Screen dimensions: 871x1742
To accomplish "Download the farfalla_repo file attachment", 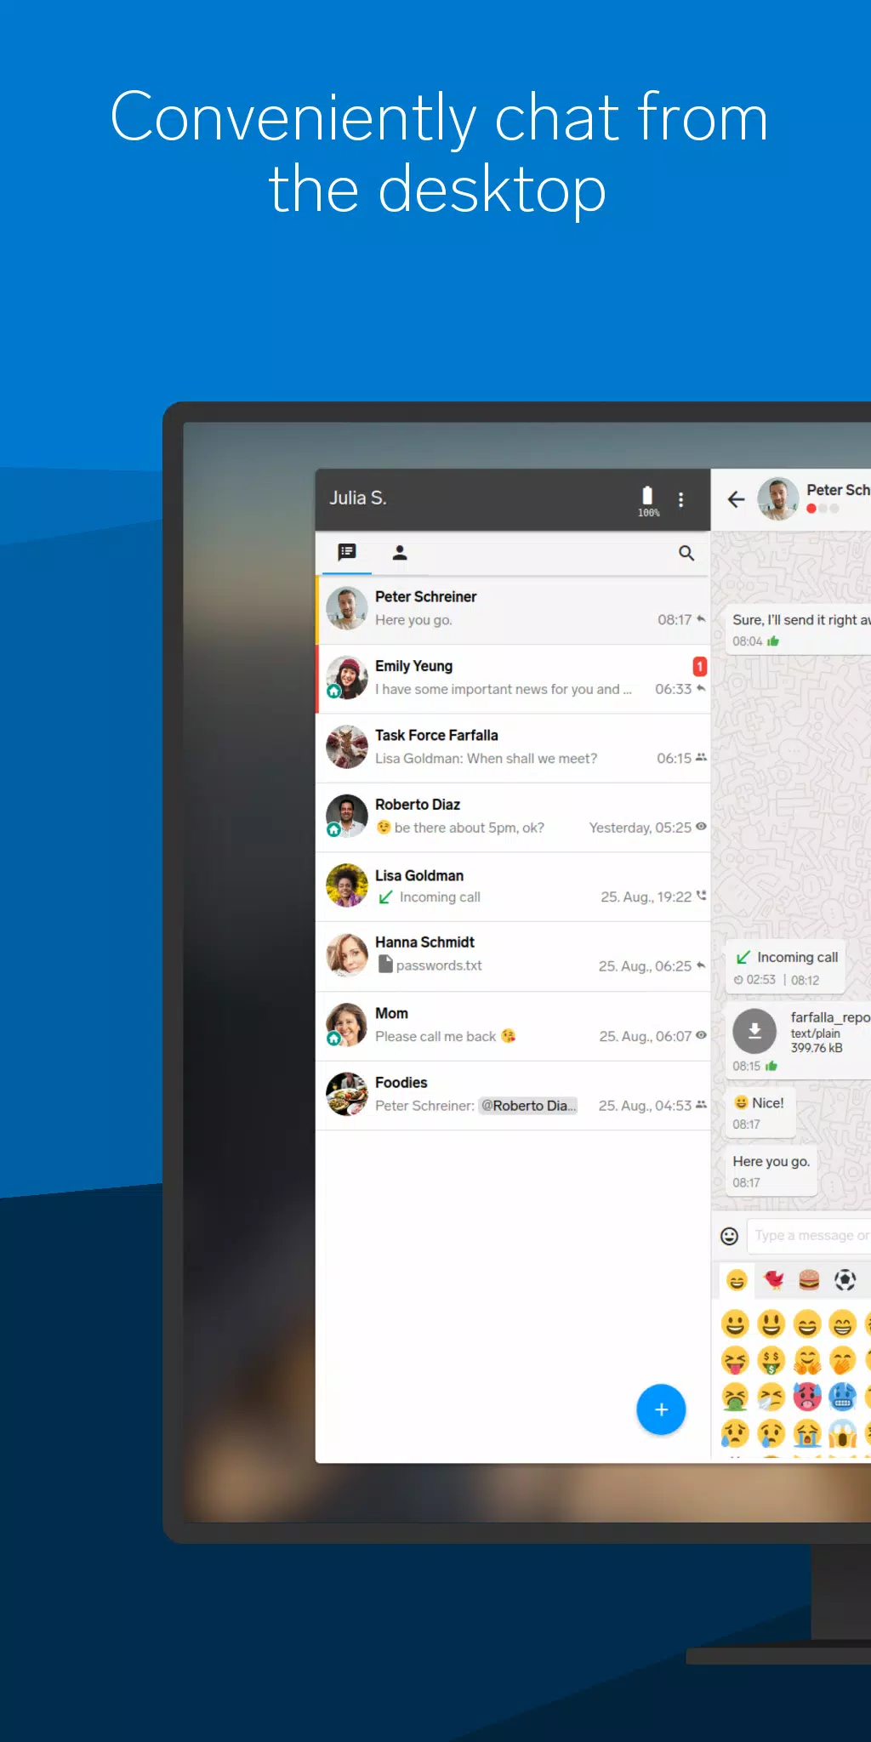I will pyautogui.click(x=754, y=1031).
